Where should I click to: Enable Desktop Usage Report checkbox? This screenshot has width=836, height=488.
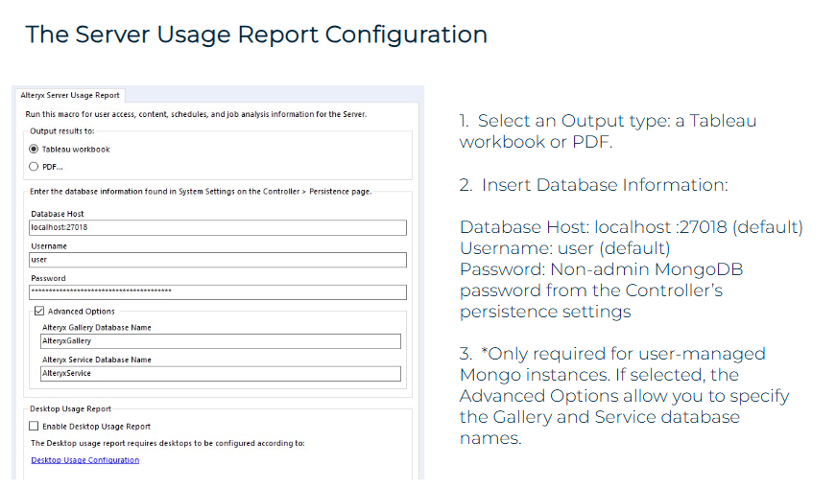click(x=35, y=426)
